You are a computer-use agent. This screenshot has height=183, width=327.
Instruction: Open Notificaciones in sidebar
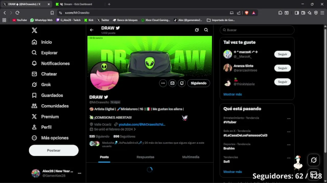click(x=51, y=64)
